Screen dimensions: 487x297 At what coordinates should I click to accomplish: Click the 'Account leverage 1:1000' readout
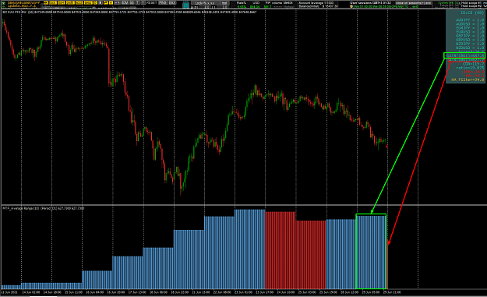pos(316,3)
